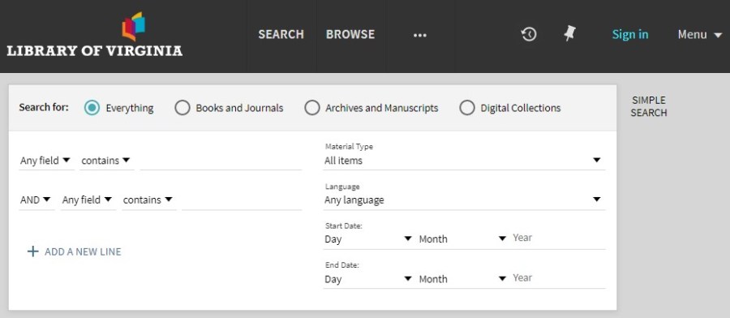Click the Library of Virginia logo

pos(95,35)
